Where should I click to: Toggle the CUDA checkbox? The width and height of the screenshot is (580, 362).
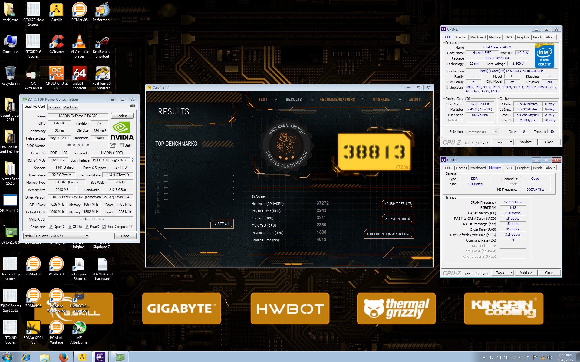click(x=70, y=227)
